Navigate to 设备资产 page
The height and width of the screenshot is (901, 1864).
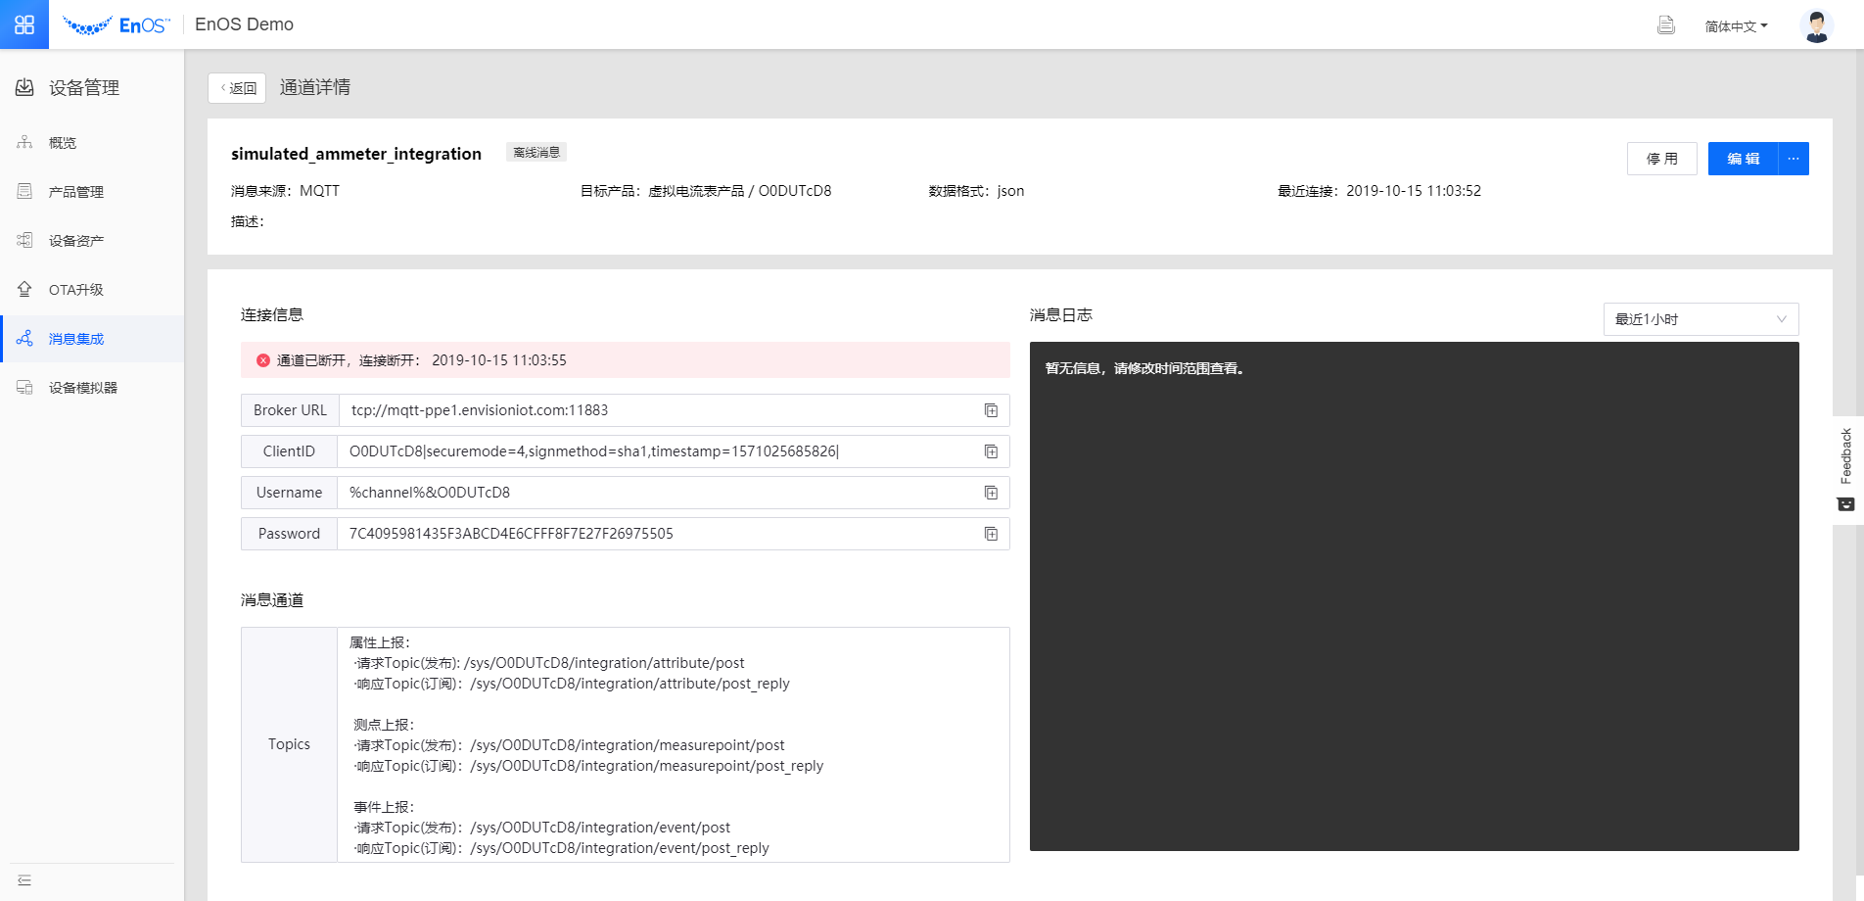[x=75, y=241]
